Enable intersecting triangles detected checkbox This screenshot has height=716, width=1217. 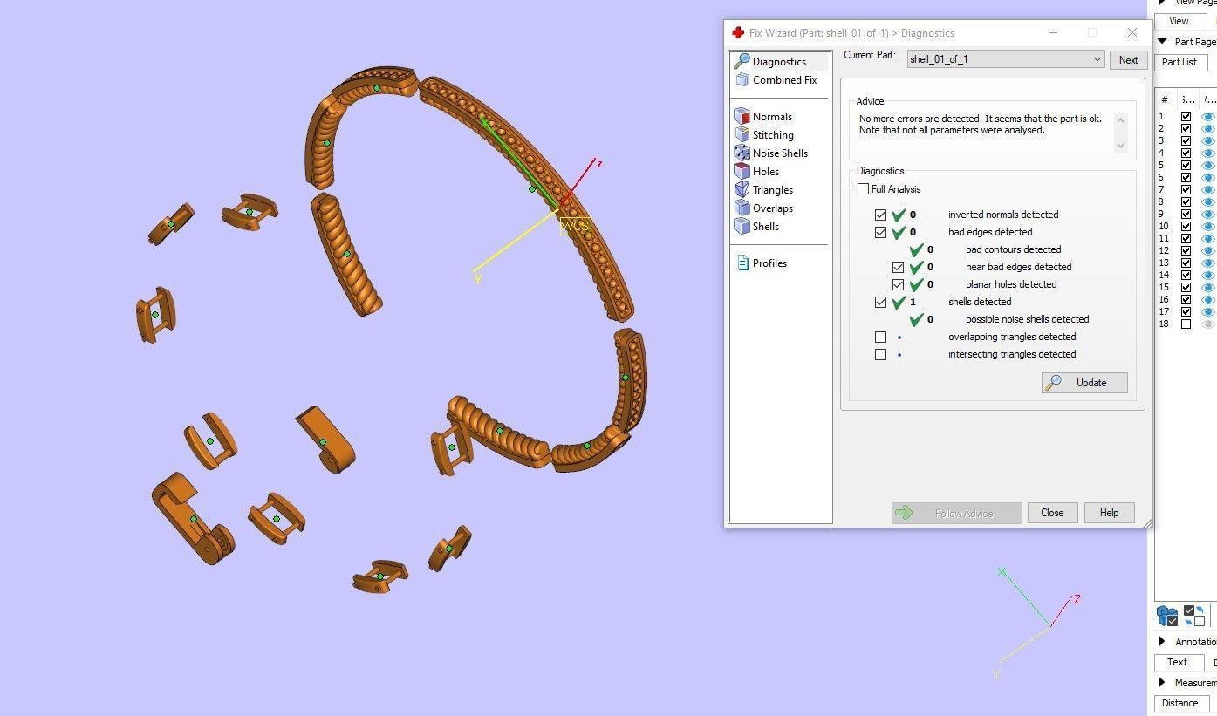[x=880, y=354]
